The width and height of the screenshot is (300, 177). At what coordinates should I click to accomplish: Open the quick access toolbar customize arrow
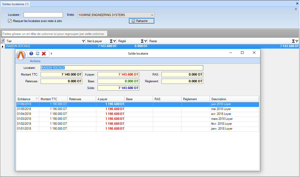51,54
